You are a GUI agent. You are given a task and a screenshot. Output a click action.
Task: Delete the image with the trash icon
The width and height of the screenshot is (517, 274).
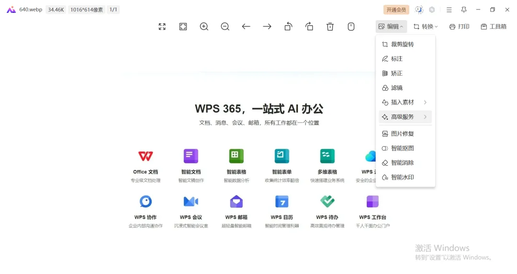[330, 27]
